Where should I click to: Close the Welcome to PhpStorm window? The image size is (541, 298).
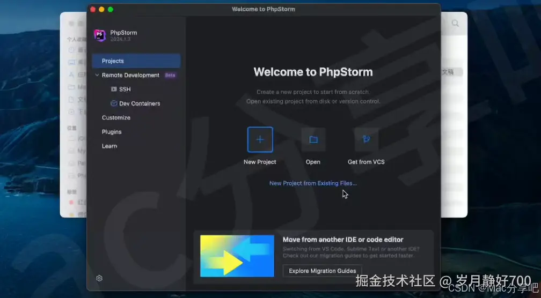[x=93, y=9]
